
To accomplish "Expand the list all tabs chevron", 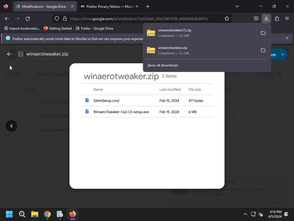I will [x=237, y=6].
